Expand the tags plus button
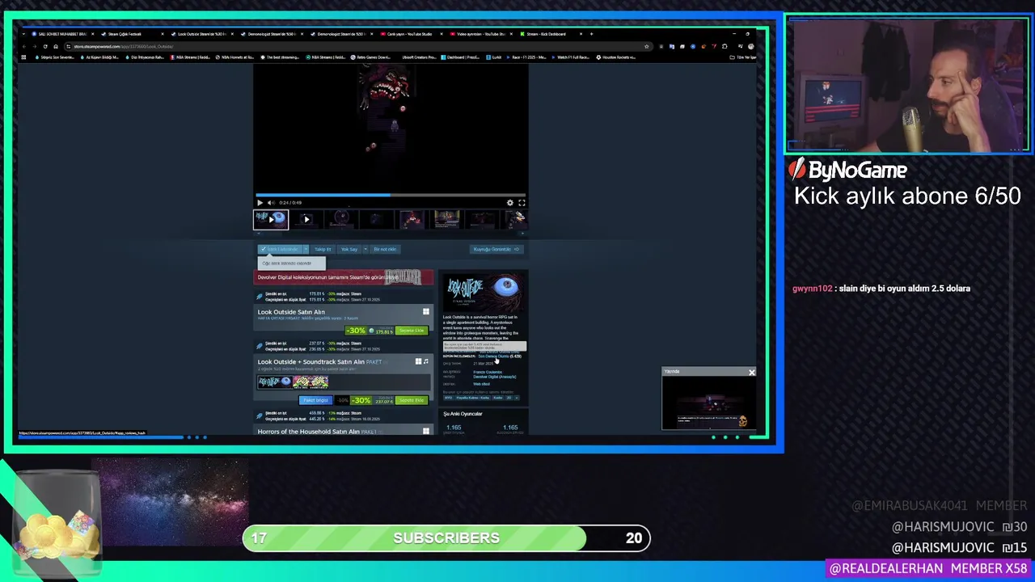The width and height of the screenshot is (1035, 582). (x=516, y=398)
